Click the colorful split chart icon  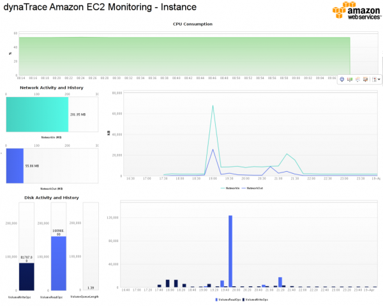[365, 79]
